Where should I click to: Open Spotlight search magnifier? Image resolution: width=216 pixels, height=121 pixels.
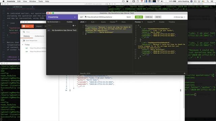pyautogui.click(x=208, y=1)
